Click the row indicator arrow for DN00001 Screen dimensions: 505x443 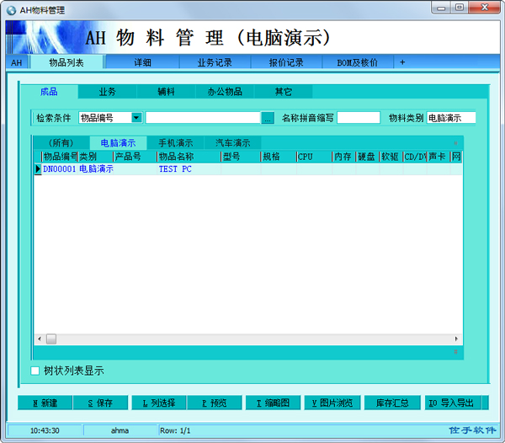(38, 168)
